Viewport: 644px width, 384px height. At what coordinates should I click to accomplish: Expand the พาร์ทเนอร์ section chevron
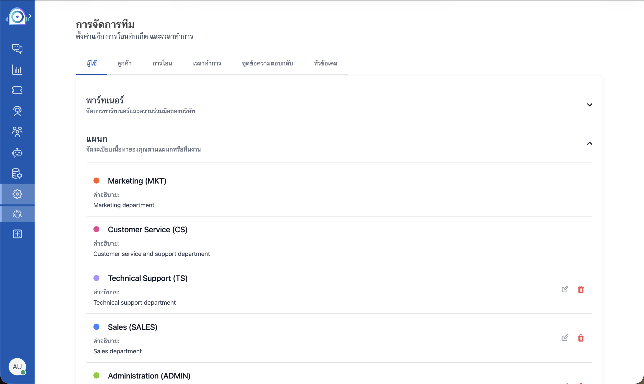pyautogui.click(x=589, y=105)
